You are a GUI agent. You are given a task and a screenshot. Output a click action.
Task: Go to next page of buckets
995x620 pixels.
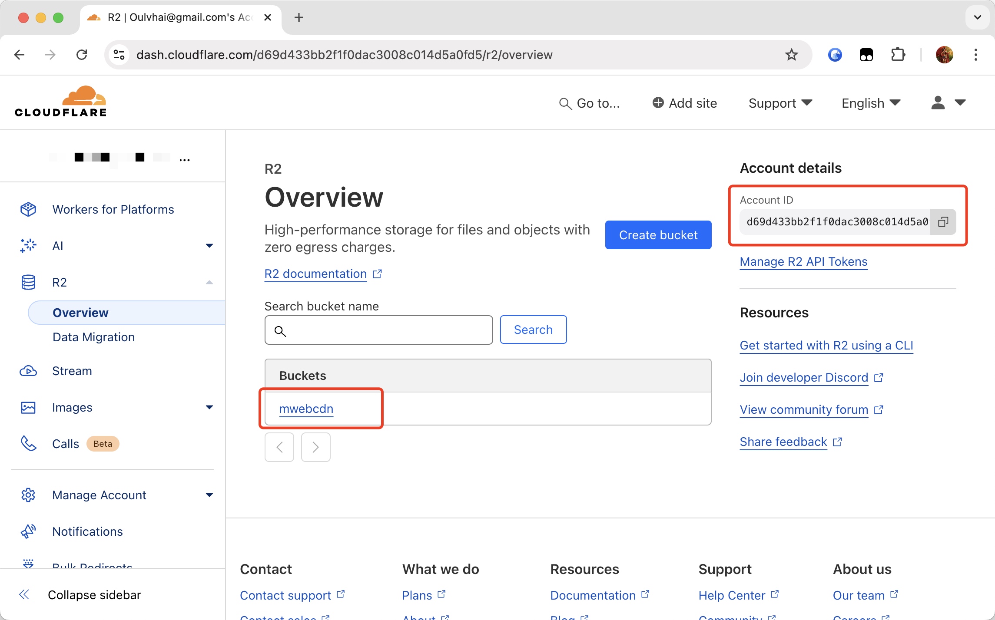pos(315,447)
